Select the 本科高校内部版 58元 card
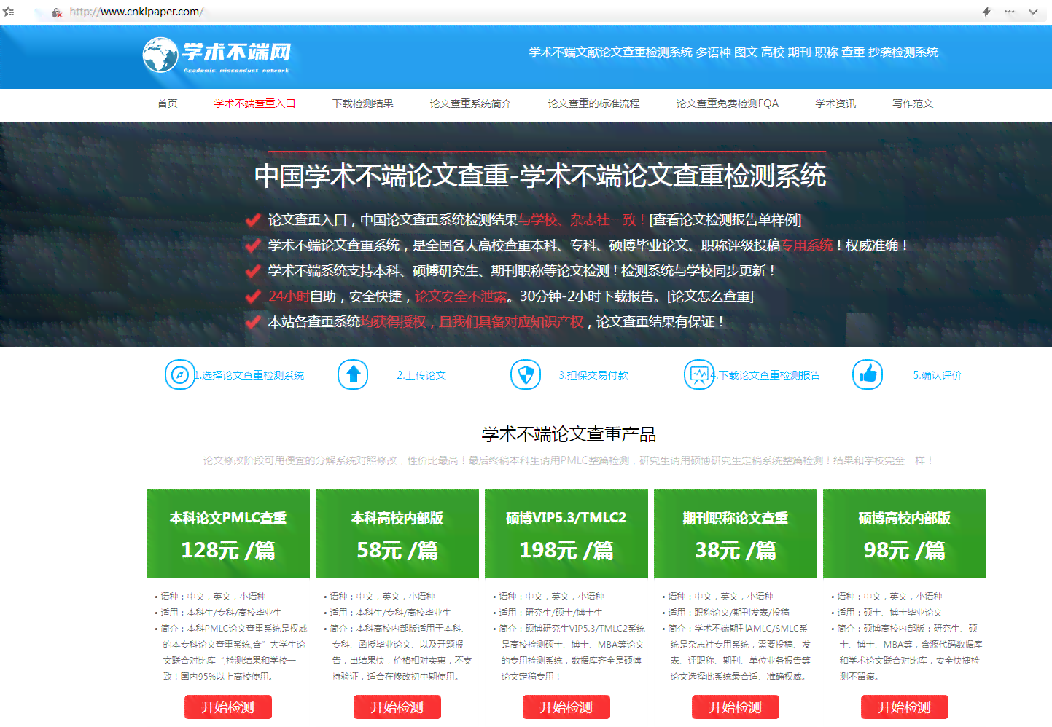The image size is (1052, 727). [397, 533]
